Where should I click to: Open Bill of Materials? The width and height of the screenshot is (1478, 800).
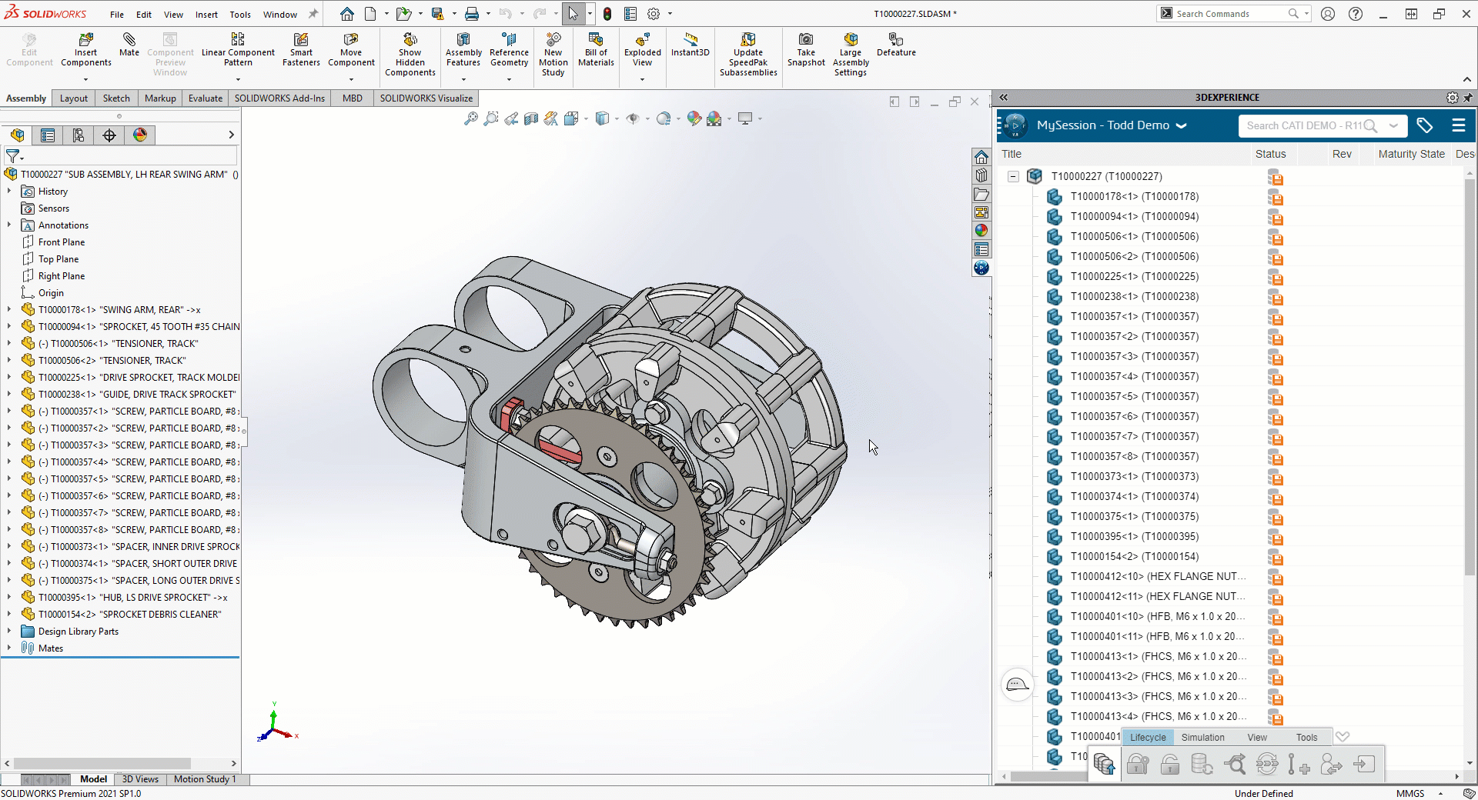[x=596, y=51]
